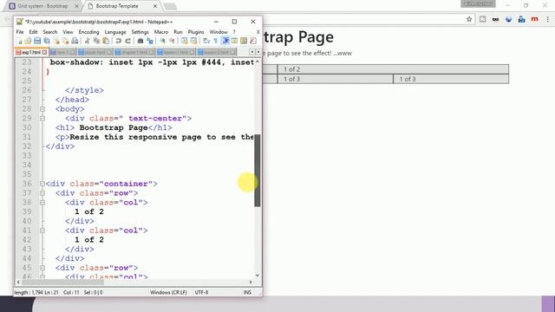This screenshot has height=312, width=555.
Task: Click the Document Map toolbar icon
Action: 244,41
